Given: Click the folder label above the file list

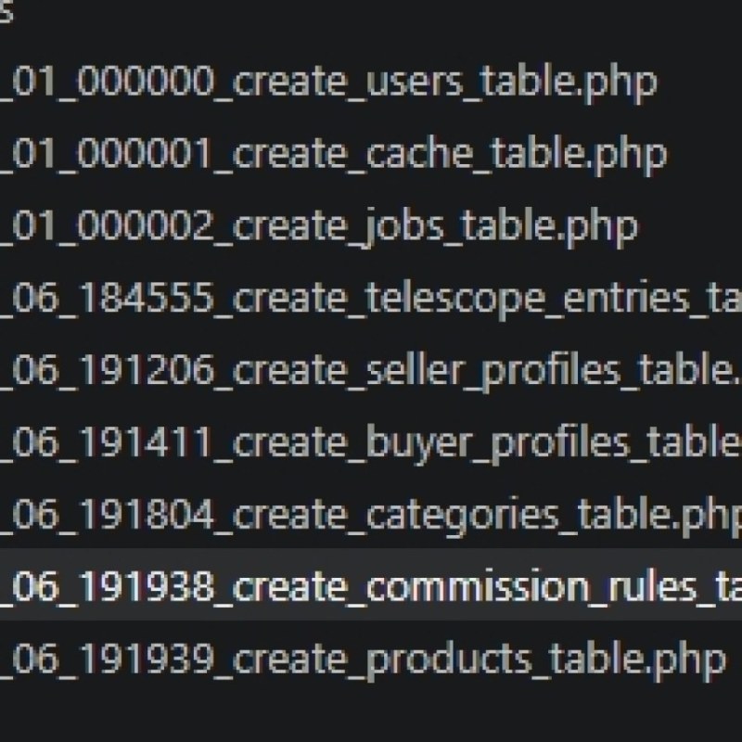Looking at the screenshot, I should (6, 15).
